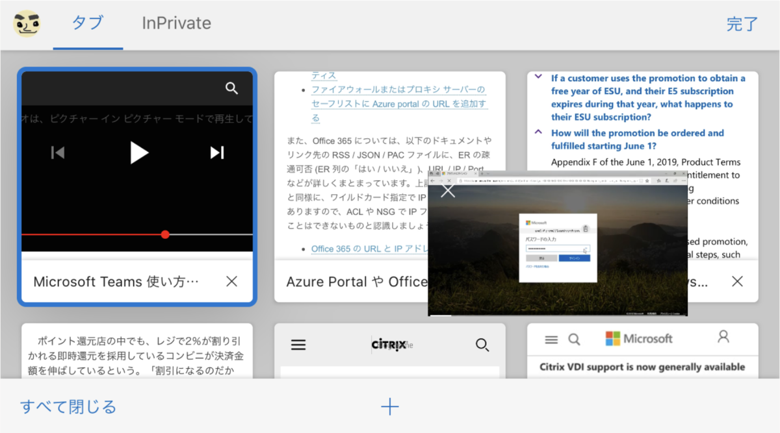Open 'Citrix VDI support is now generally available'
Viewport: 780px width, 433px height.
tap(642, 367)
